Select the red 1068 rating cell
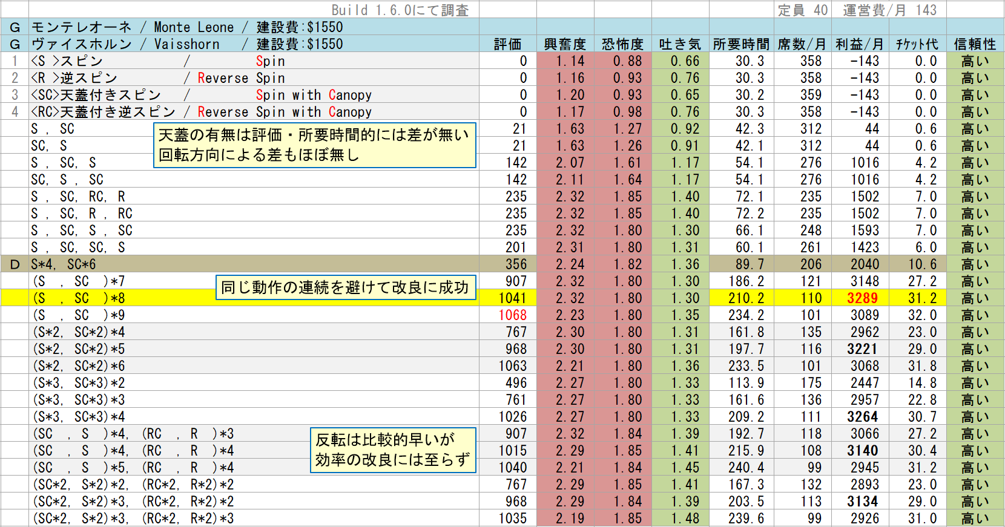1005x527 pixels. point(507,315)
